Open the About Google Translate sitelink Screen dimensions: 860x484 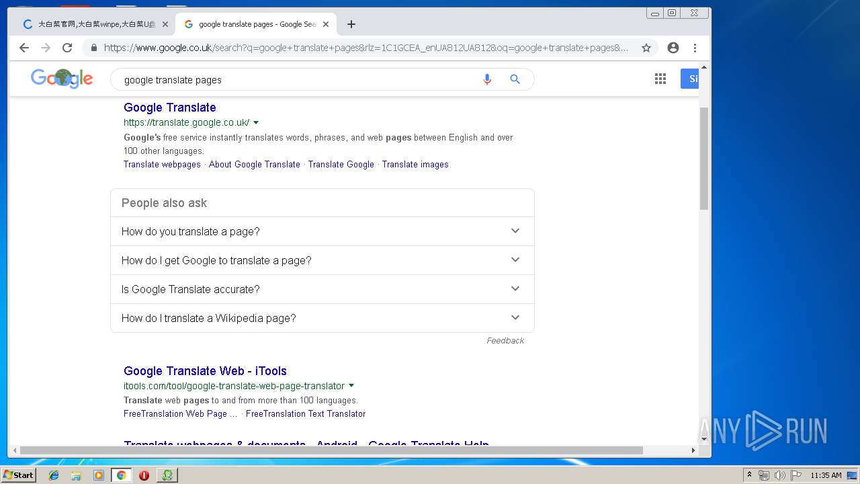(255, 165)
